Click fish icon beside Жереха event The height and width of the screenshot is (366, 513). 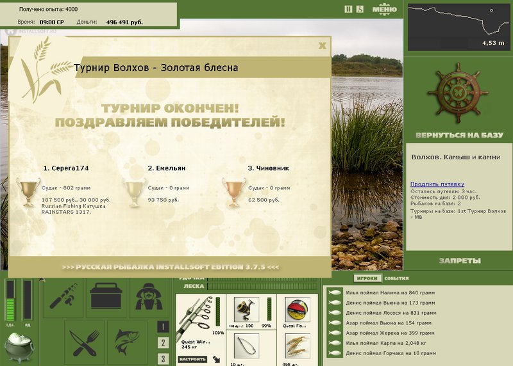pos(335,333)
